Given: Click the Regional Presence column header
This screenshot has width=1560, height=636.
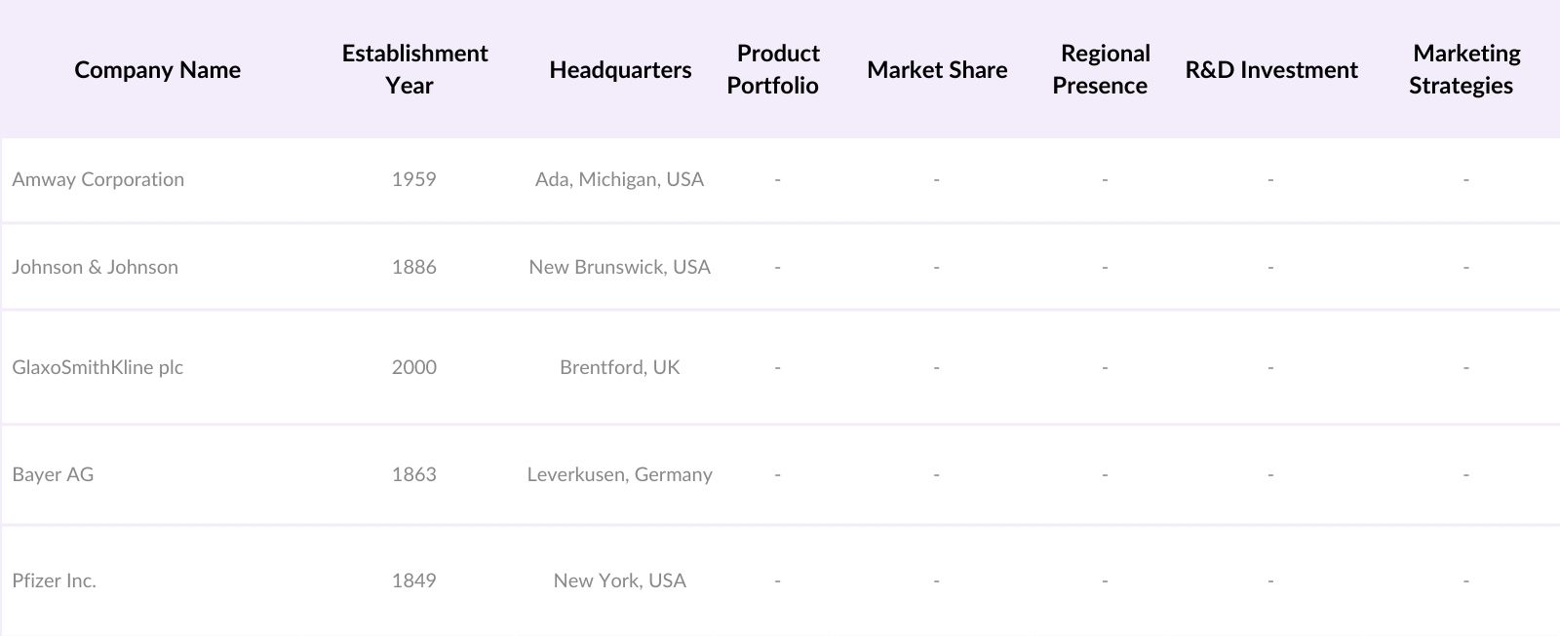Looking at the screenshot, I should click(1102, 69).
